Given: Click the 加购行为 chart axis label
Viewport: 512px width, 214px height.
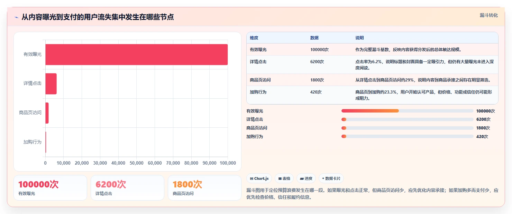Looking at the screenshot, I should [x=33, y=142].
